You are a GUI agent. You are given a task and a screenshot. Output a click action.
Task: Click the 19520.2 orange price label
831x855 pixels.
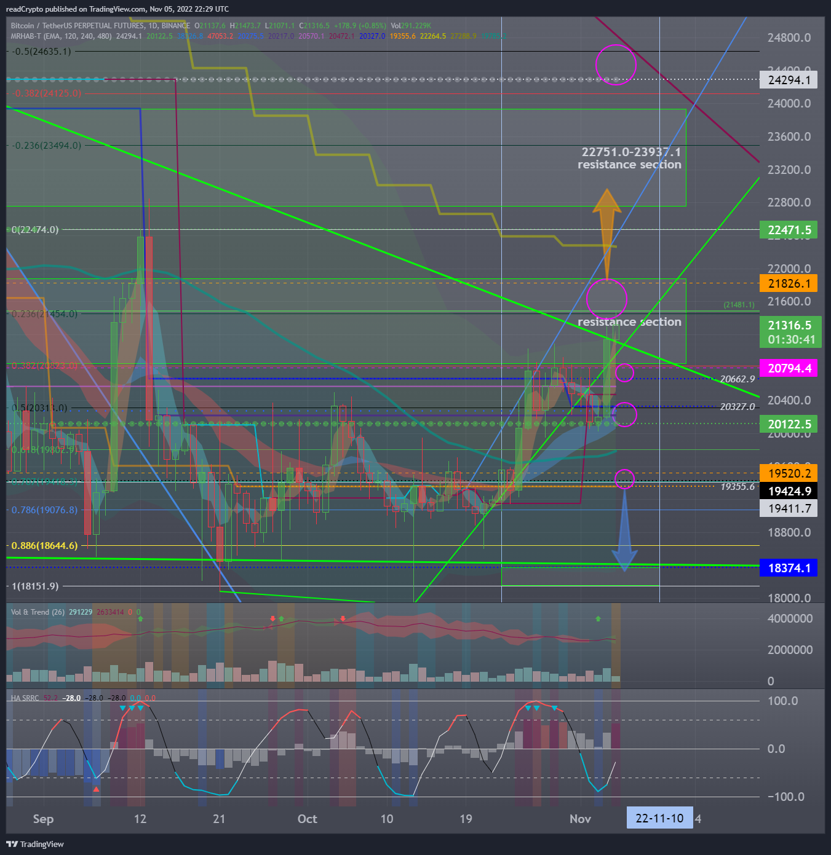(x=789, y=473)
